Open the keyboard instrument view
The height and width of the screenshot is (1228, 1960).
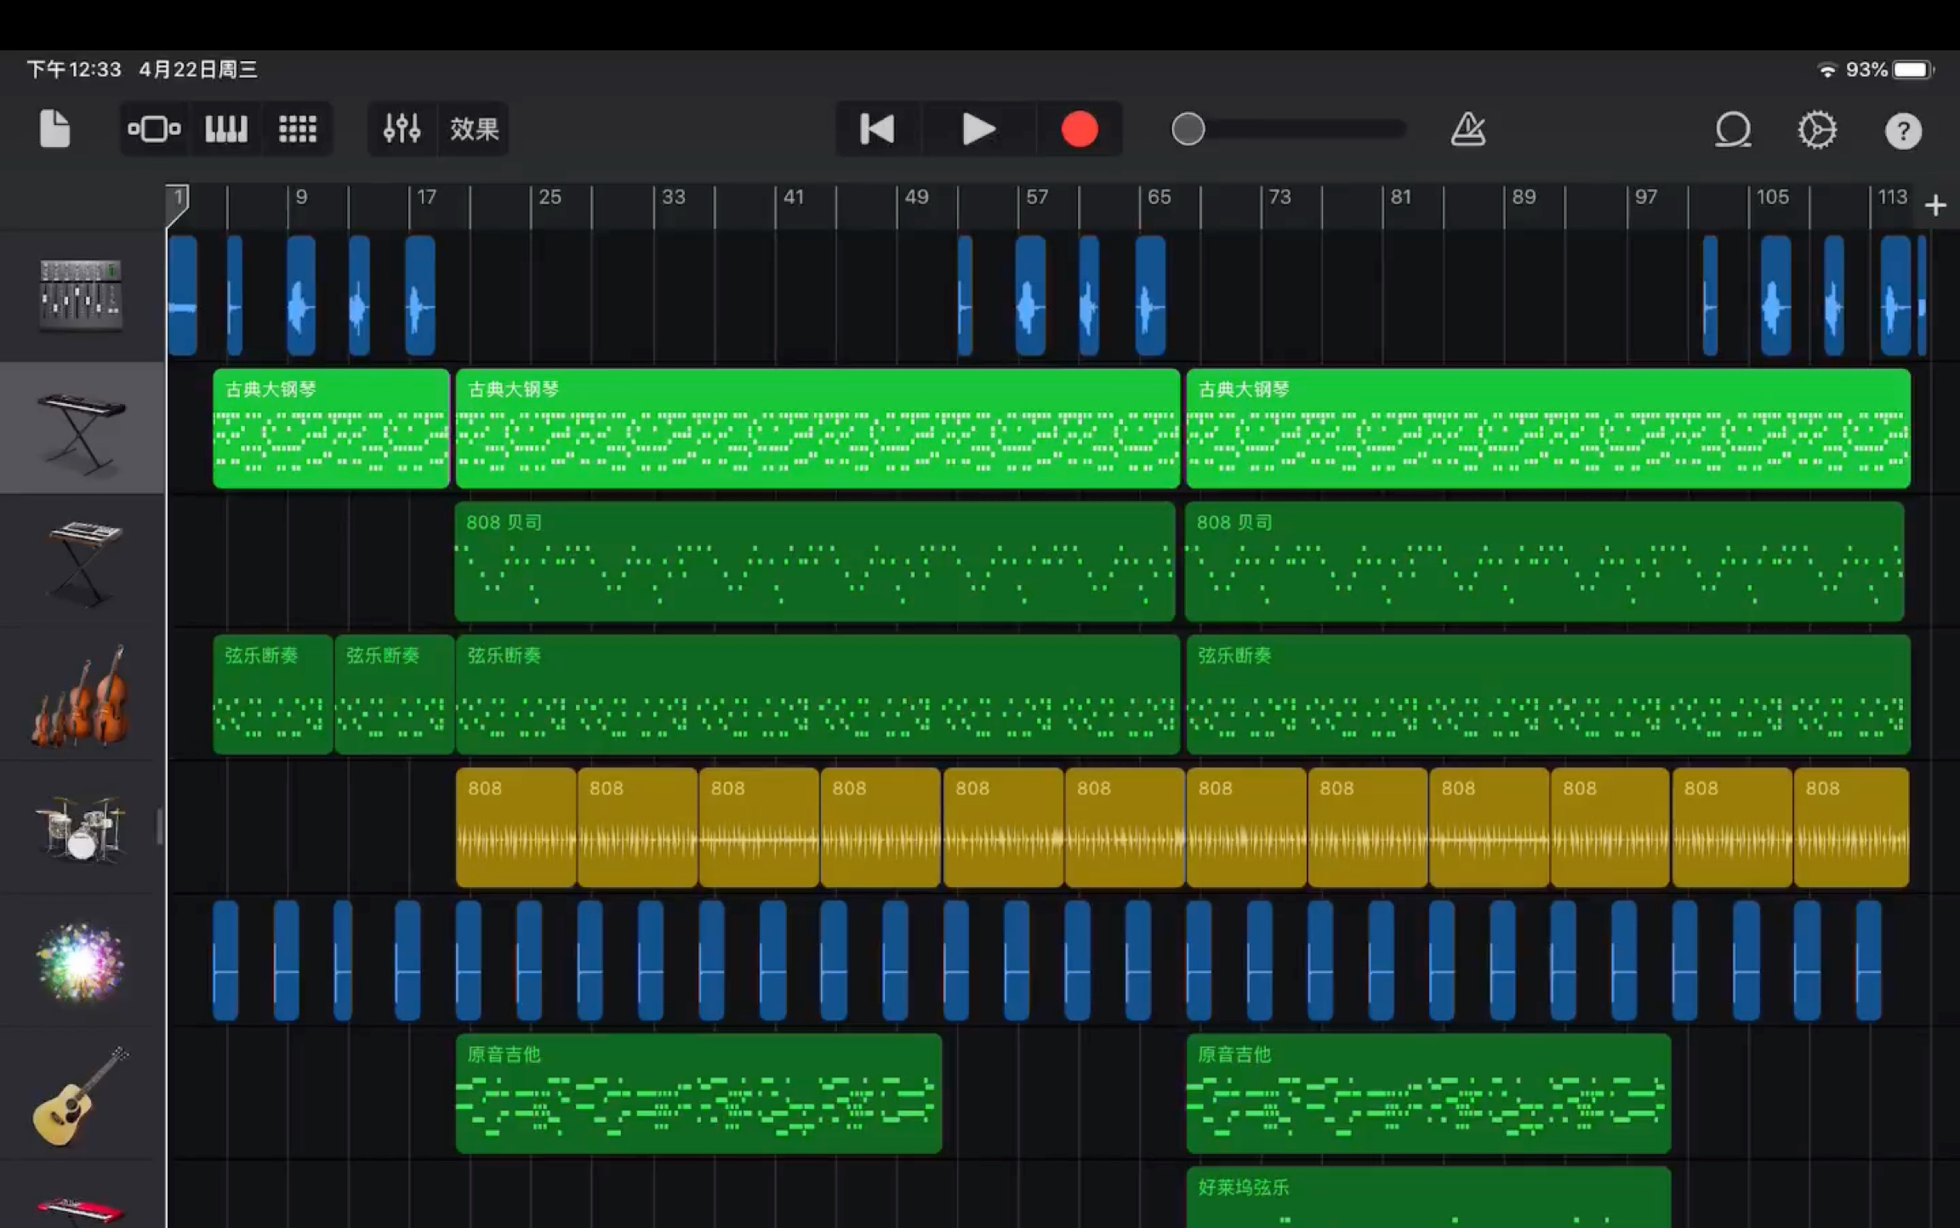tap(226, 129)
